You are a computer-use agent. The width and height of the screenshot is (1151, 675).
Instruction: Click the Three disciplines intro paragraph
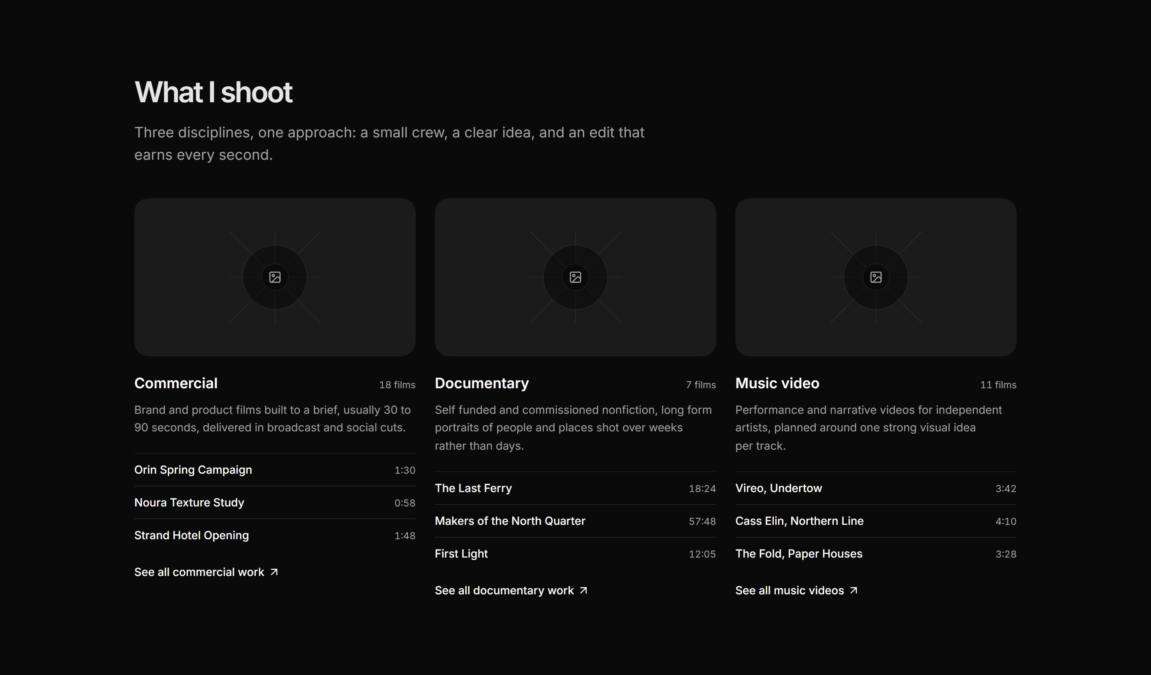click(x=389, y=143)
